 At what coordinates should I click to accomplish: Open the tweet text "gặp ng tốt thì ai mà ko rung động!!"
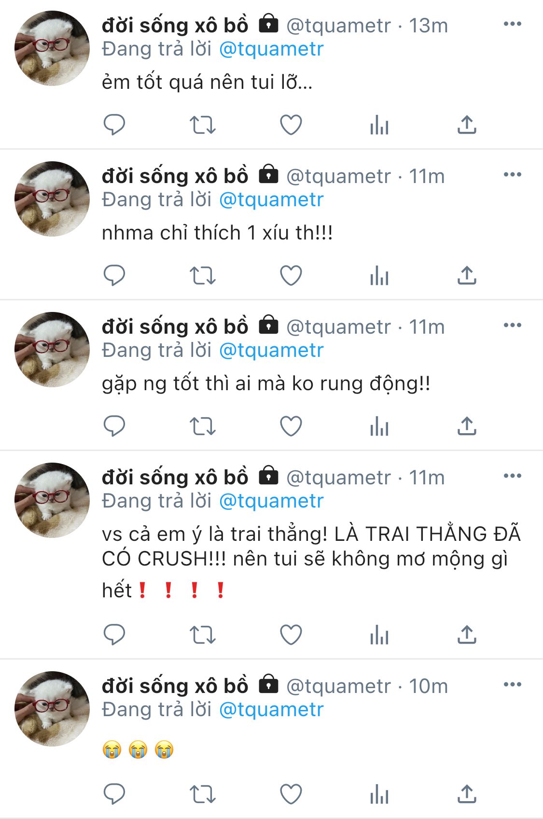click(x=266, y=384)
